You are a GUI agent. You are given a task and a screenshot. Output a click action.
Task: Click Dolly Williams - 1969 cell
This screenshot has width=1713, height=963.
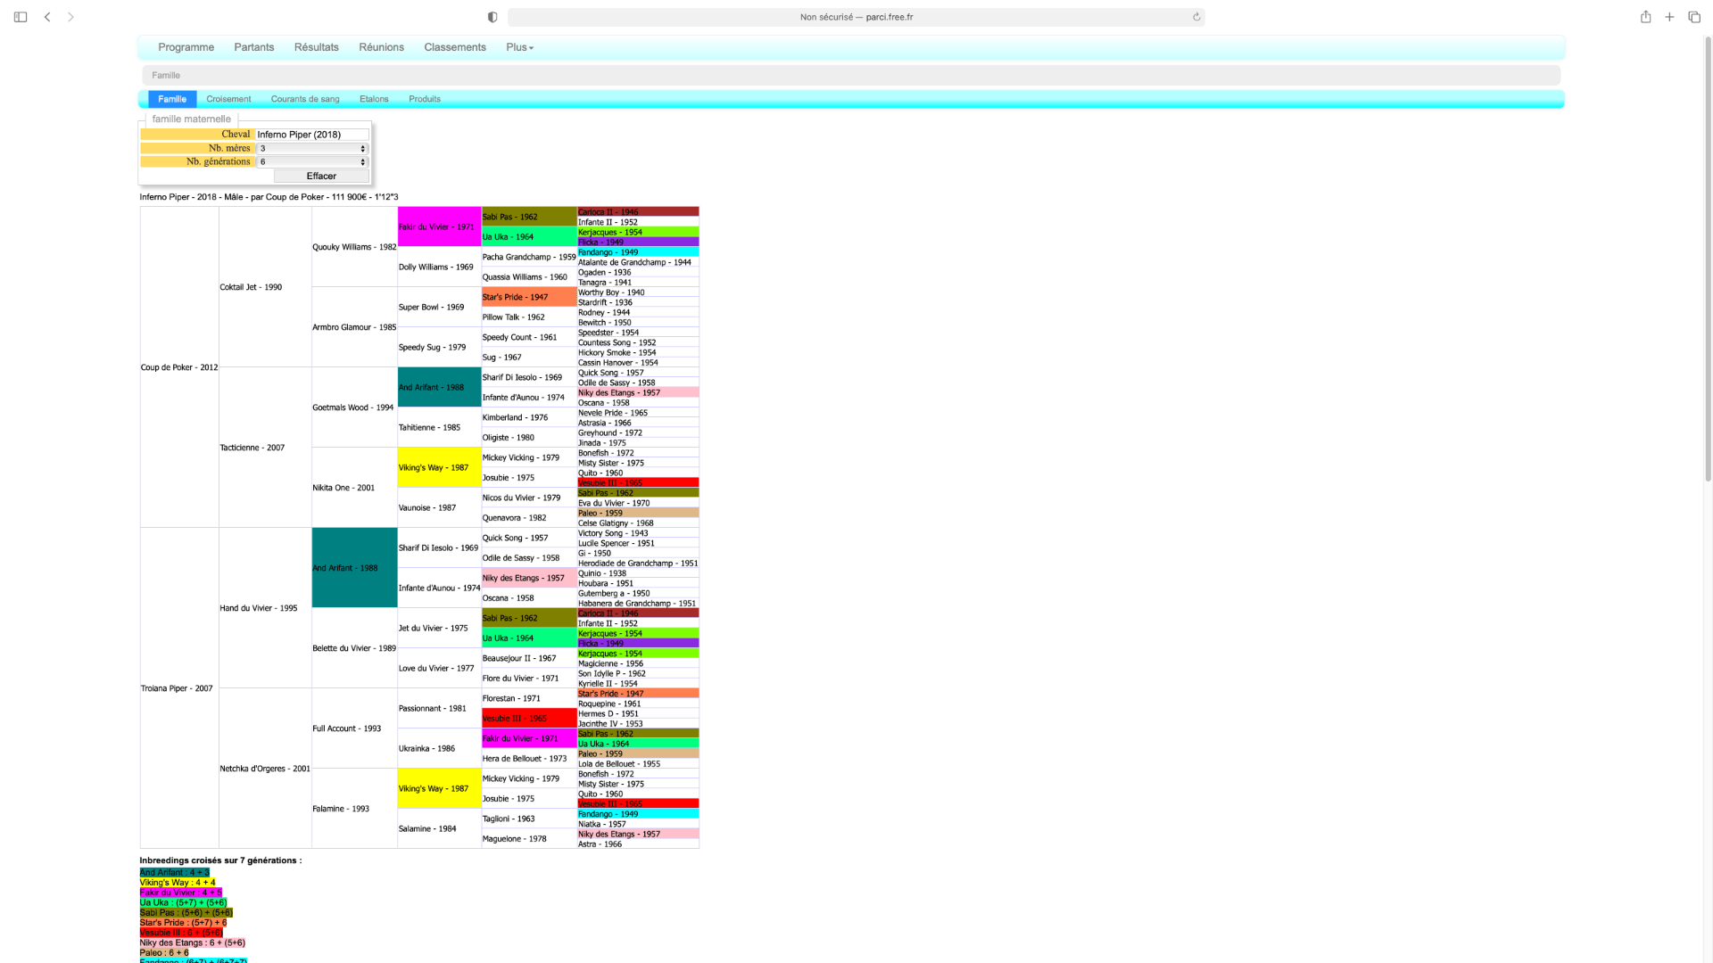439,267
